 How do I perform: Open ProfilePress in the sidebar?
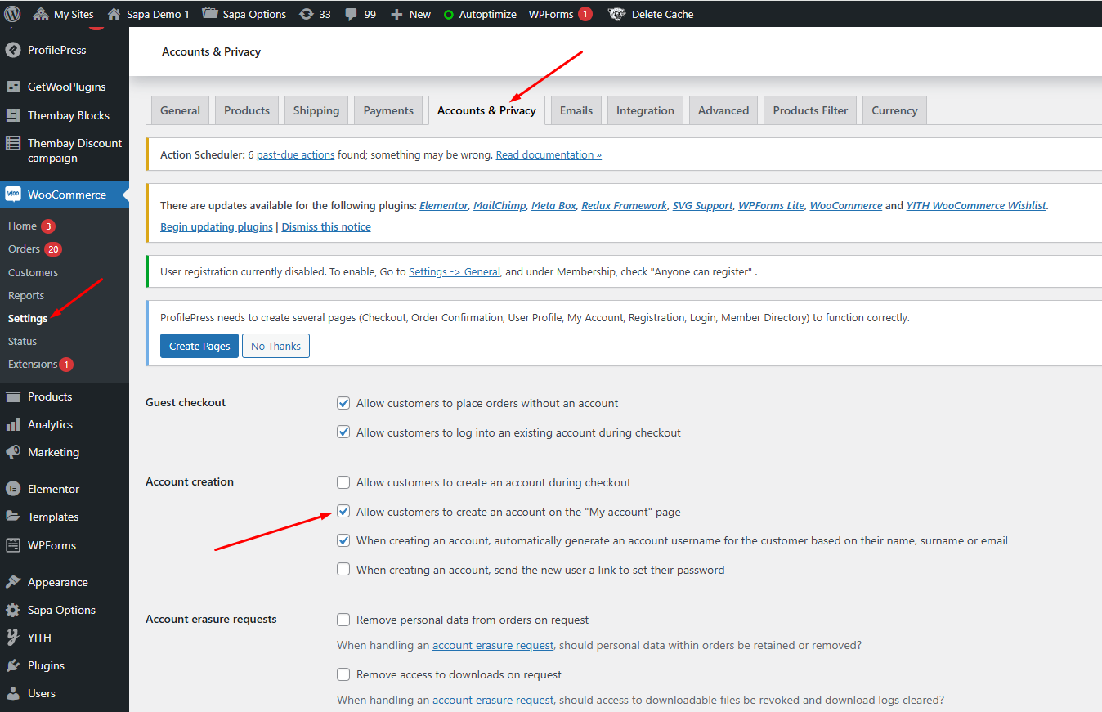click(64, 50)
